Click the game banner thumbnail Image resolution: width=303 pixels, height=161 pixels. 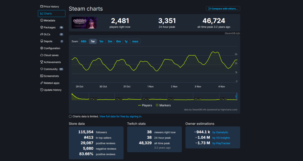pyautogui.click(x=84, y=23)
